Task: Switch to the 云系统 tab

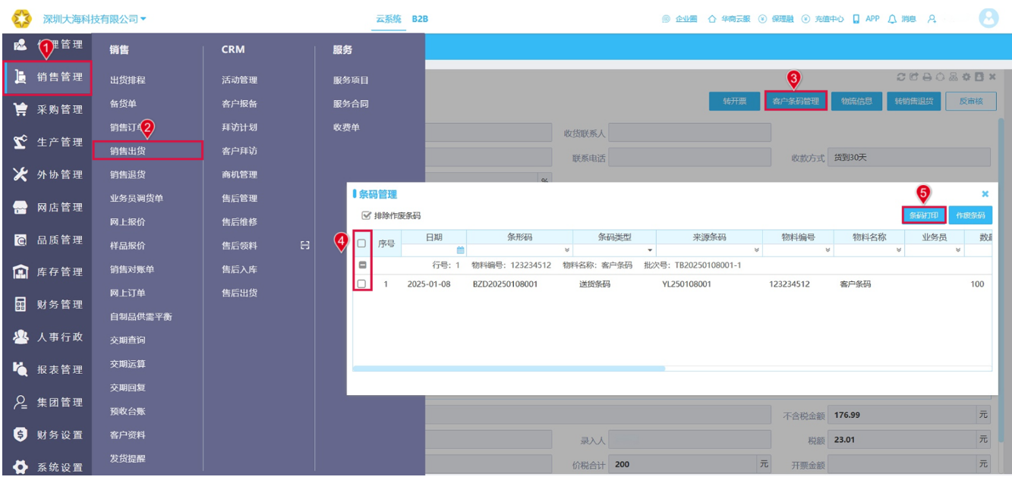Action: 389,19
